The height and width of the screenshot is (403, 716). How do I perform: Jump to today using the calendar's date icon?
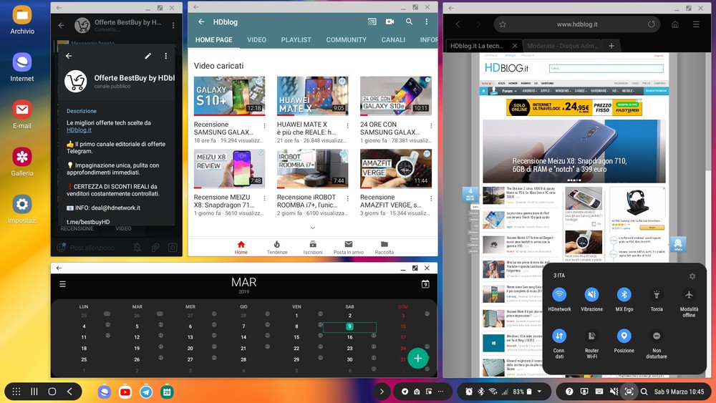tap(425, 284)
